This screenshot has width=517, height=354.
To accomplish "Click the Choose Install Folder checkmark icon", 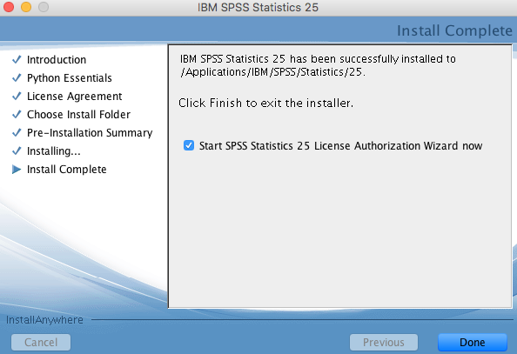I will (x=17, y=114).
